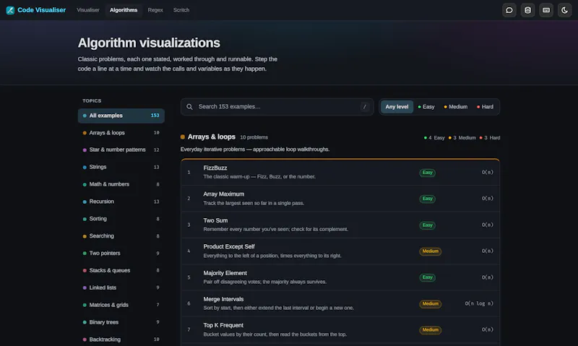Open the chat feedback icon in the header
Screen dimensions: 578x346
point(509,10)
